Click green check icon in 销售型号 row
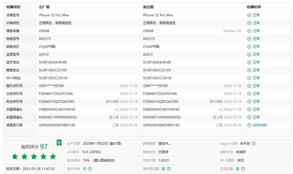 pos(249,39)
